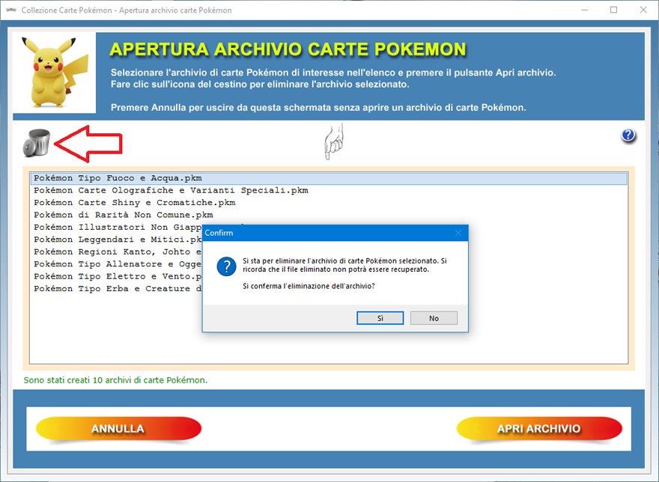659x482 pixels.
Task: Click the Pikachu image in the header
Action: click(x=54, y=73)
